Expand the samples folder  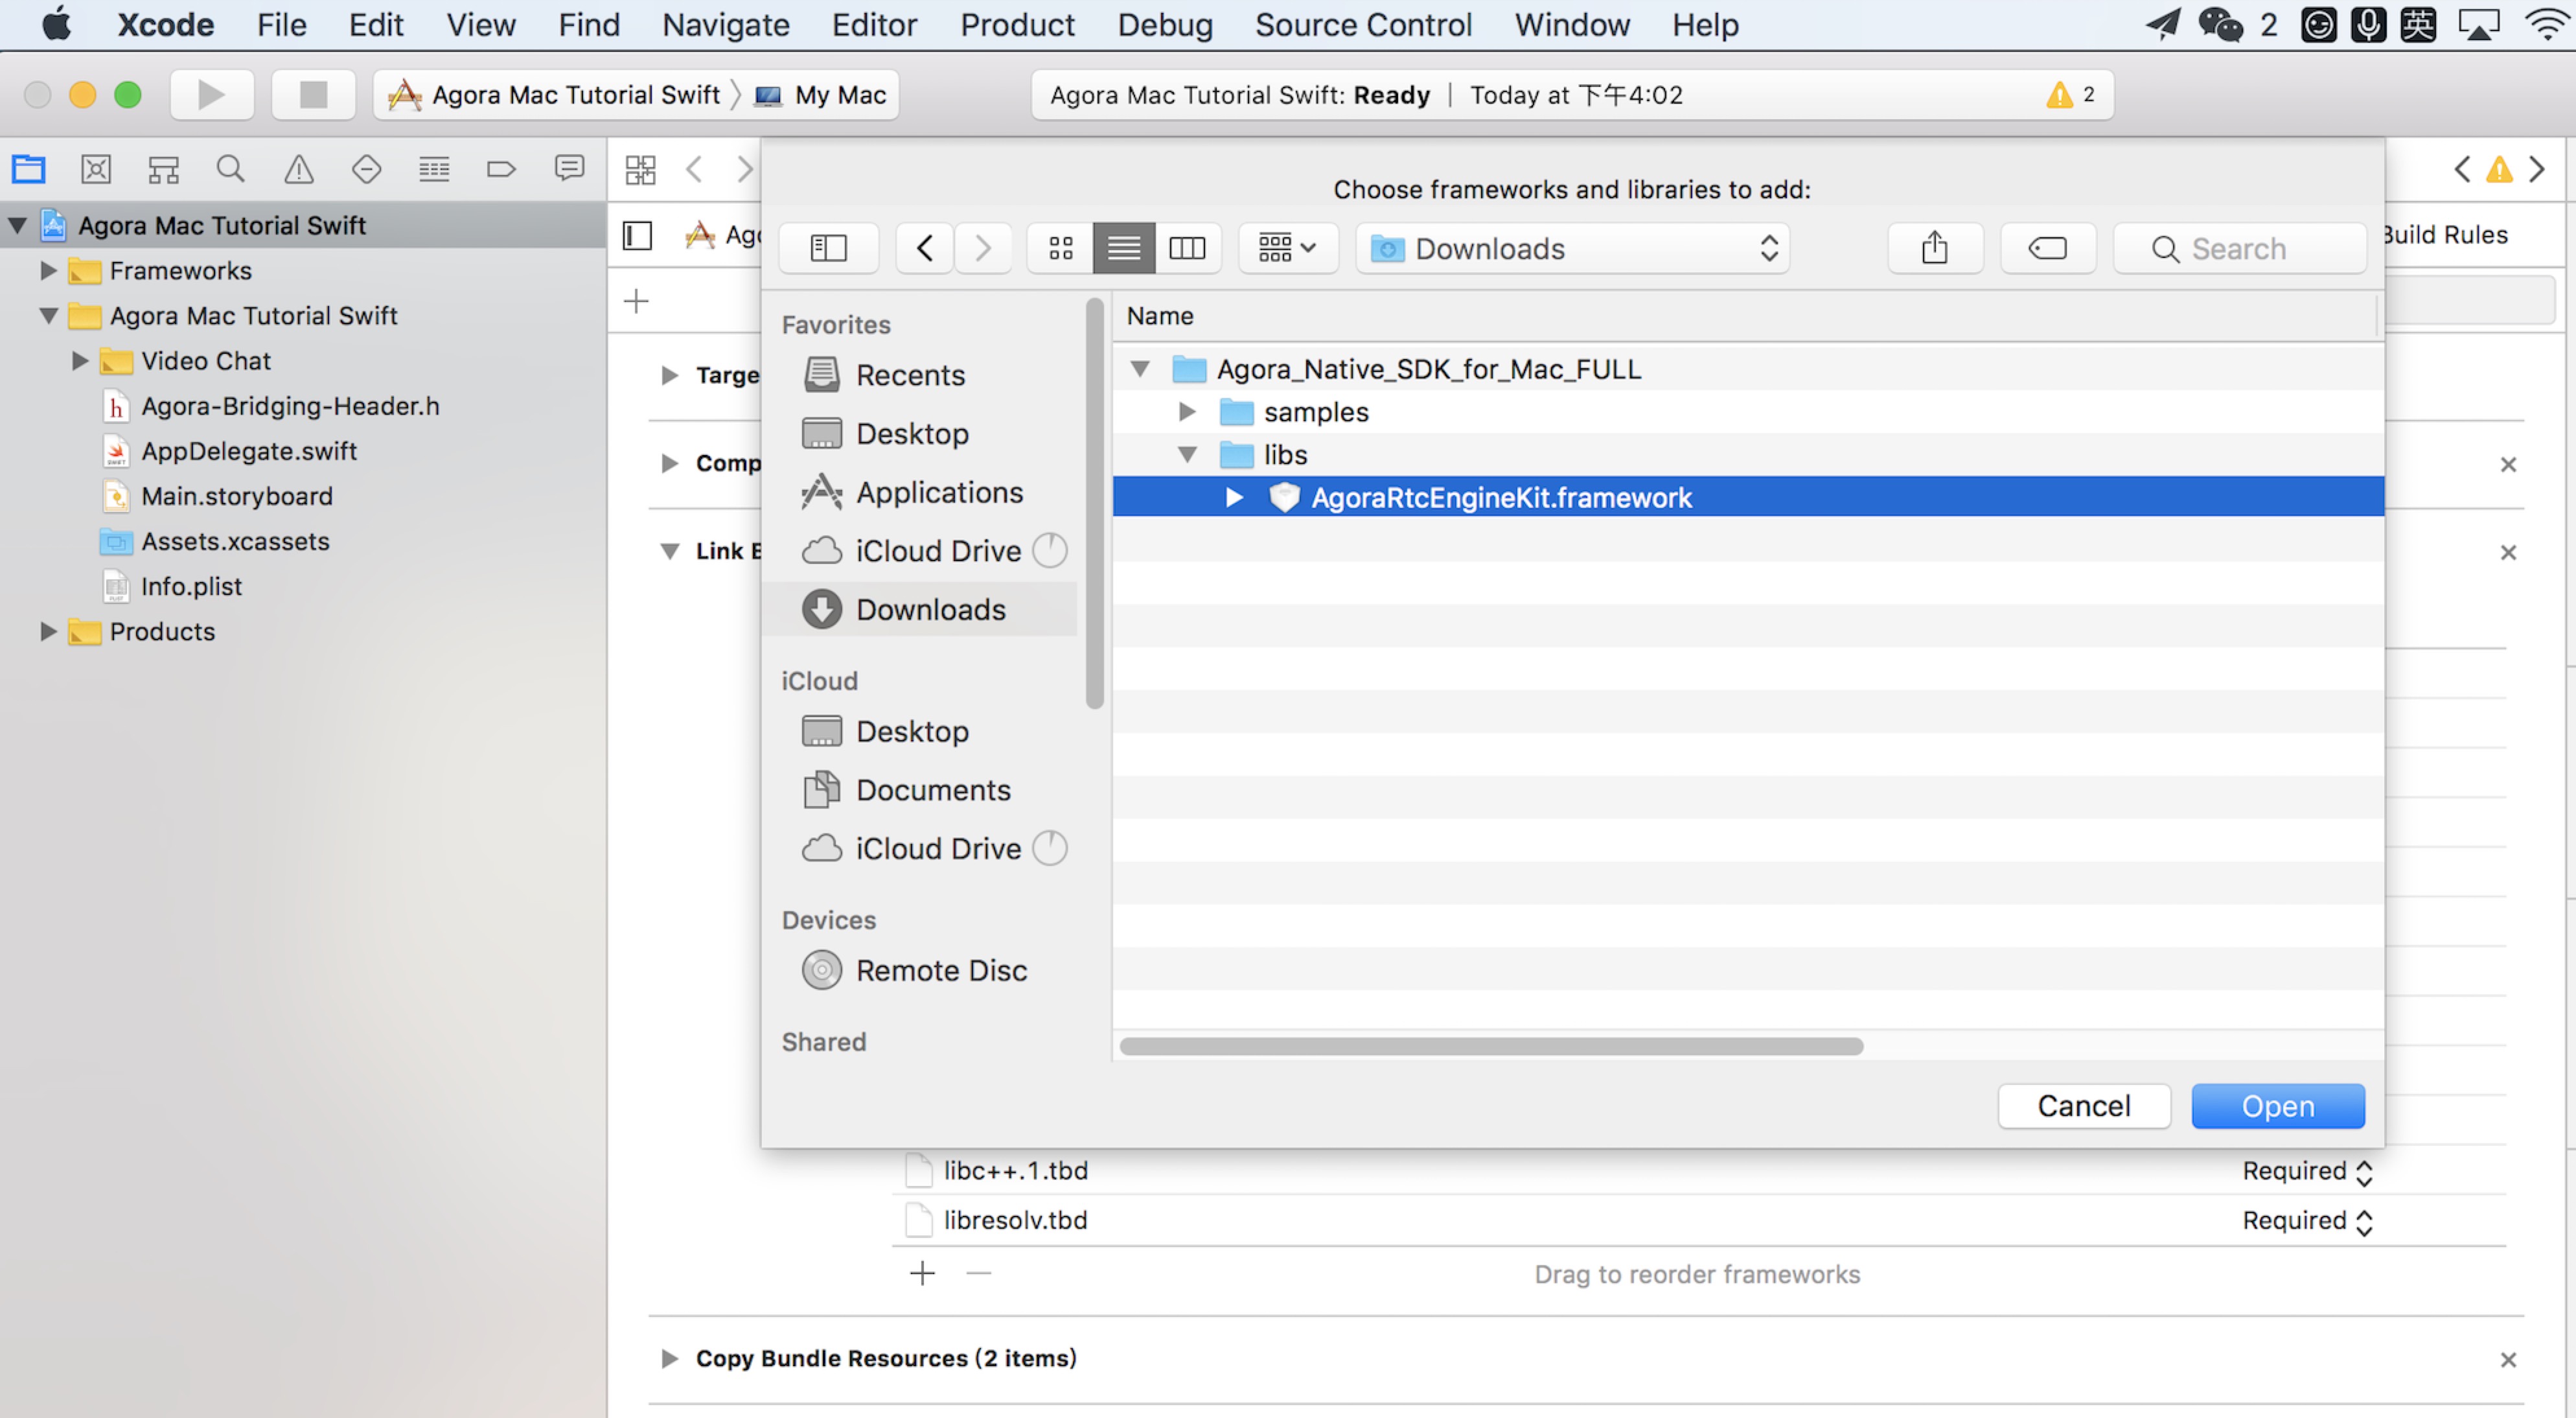tap(1187, 412)
